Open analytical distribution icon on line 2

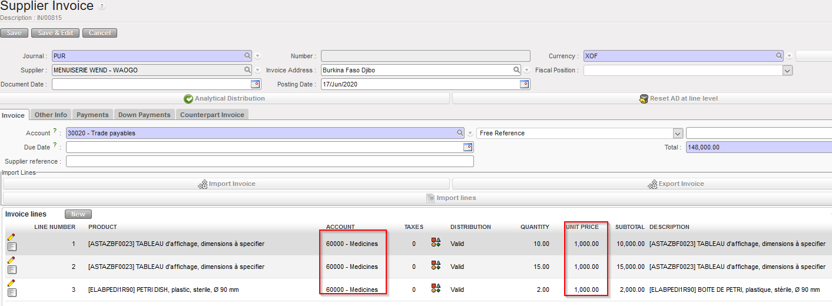point(436,267)
